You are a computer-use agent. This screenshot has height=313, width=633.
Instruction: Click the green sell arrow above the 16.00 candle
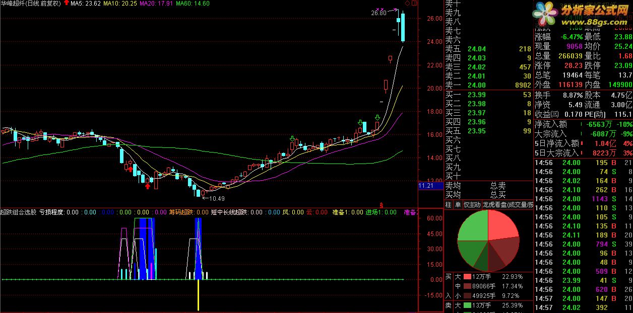[x=292, y=138]
